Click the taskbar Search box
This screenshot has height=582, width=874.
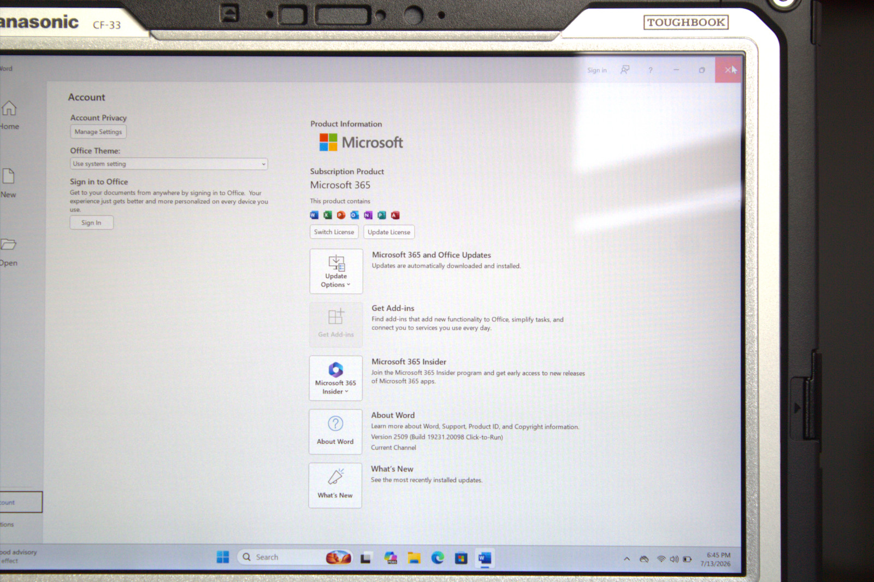pyautogui.click(x=295, y=557)
